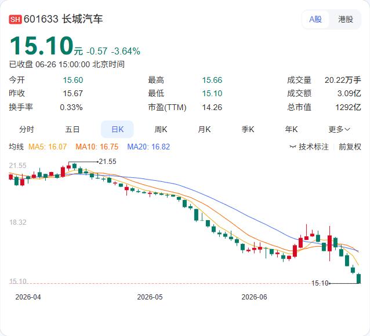The image size is (370, 336).
Task: Click the 18.32 y-axis price label
Action: 18,222
